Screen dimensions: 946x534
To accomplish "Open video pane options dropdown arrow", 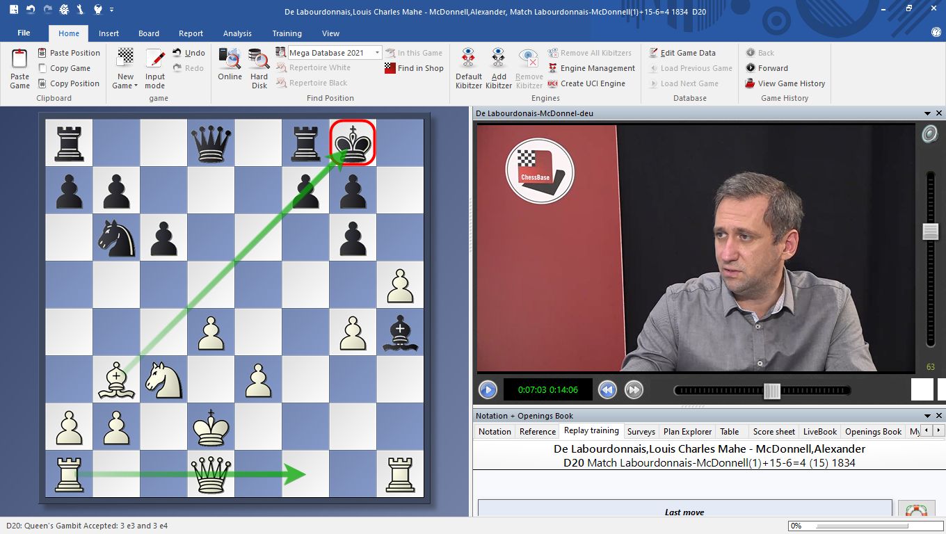I will click(927, 113).
